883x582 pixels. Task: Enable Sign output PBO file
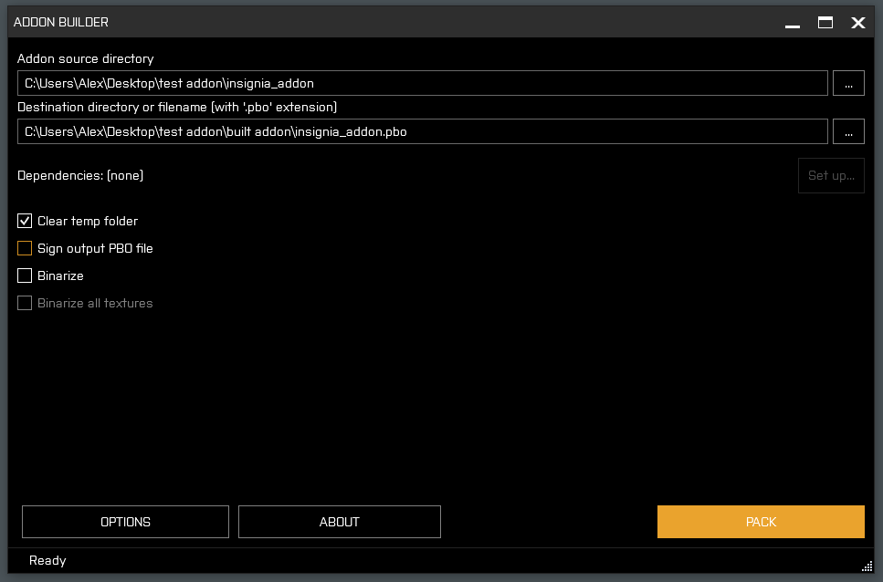pos(25,248)
